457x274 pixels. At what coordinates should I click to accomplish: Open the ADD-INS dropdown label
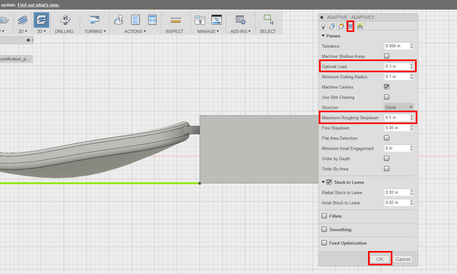pyautogui.click(x=240, y=31)
